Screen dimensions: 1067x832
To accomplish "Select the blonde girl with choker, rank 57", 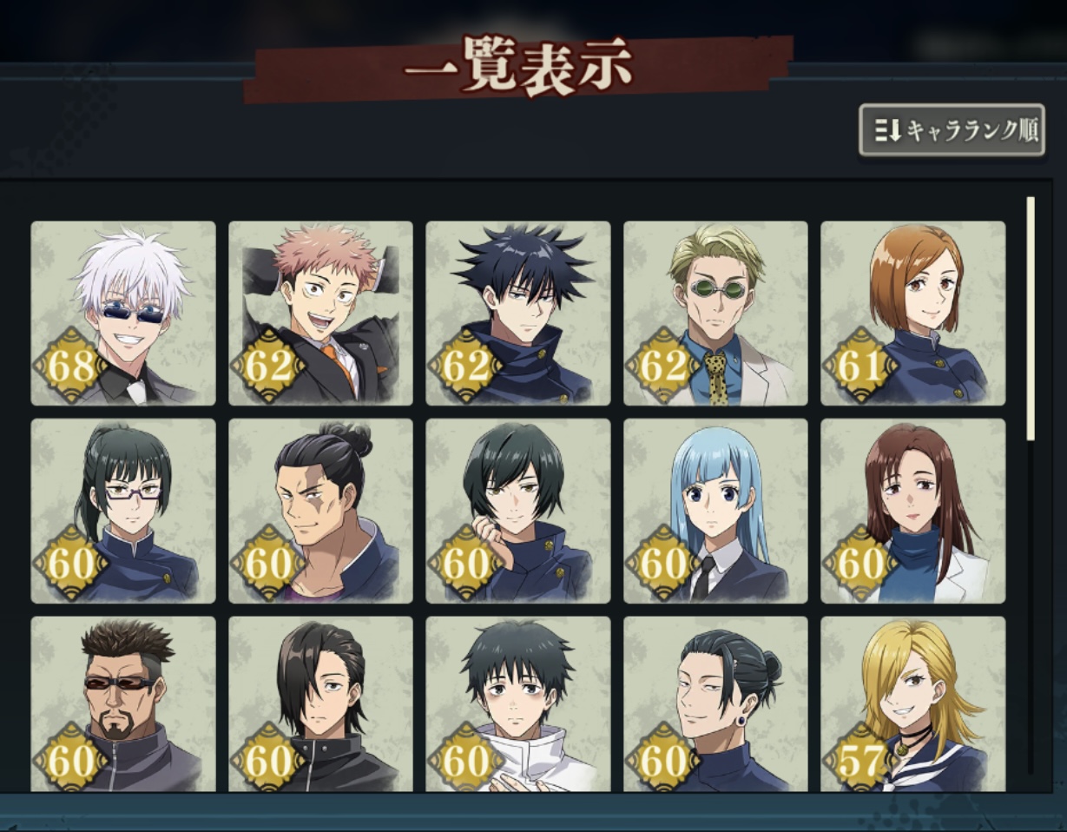I will 913,704.
